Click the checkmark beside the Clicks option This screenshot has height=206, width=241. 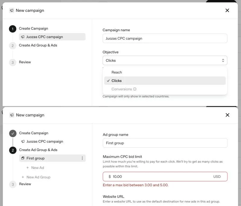pos(108,81)
